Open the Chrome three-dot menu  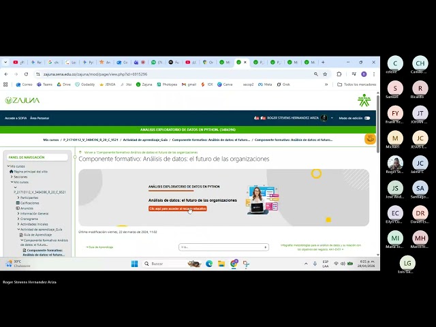point(374,74)
